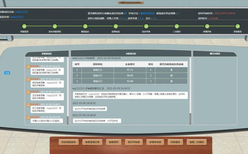
Task: Click the 投标111 cell in the ranking table
Action: [x=98, y=70]
